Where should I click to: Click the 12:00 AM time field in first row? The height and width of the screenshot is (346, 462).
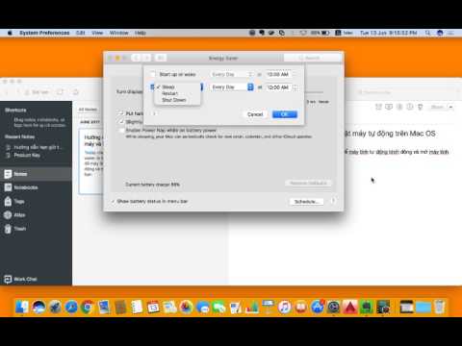coord(278,74)
